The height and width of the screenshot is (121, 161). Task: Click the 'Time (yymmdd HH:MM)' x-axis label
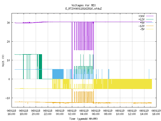pos(84,119)
